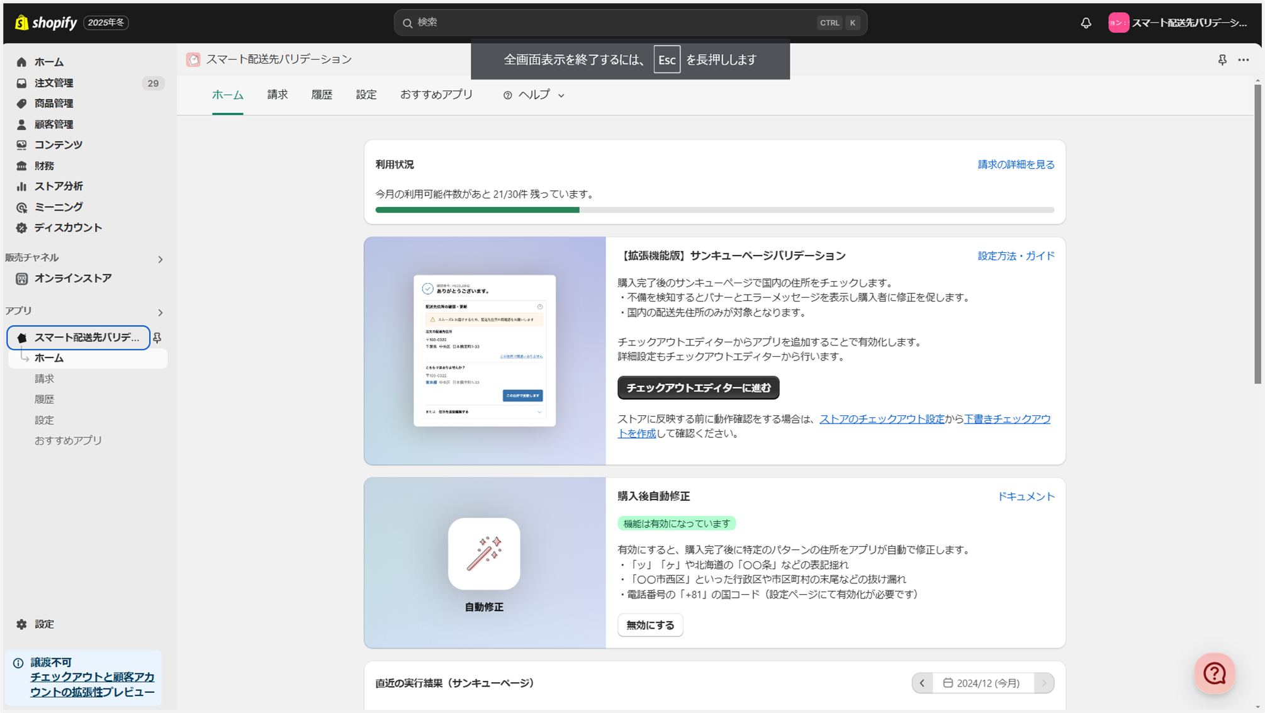The width and height of the screenshot is (1265, 713).
Task: Click the pin icon in app header
Action: click(1222, 60)
